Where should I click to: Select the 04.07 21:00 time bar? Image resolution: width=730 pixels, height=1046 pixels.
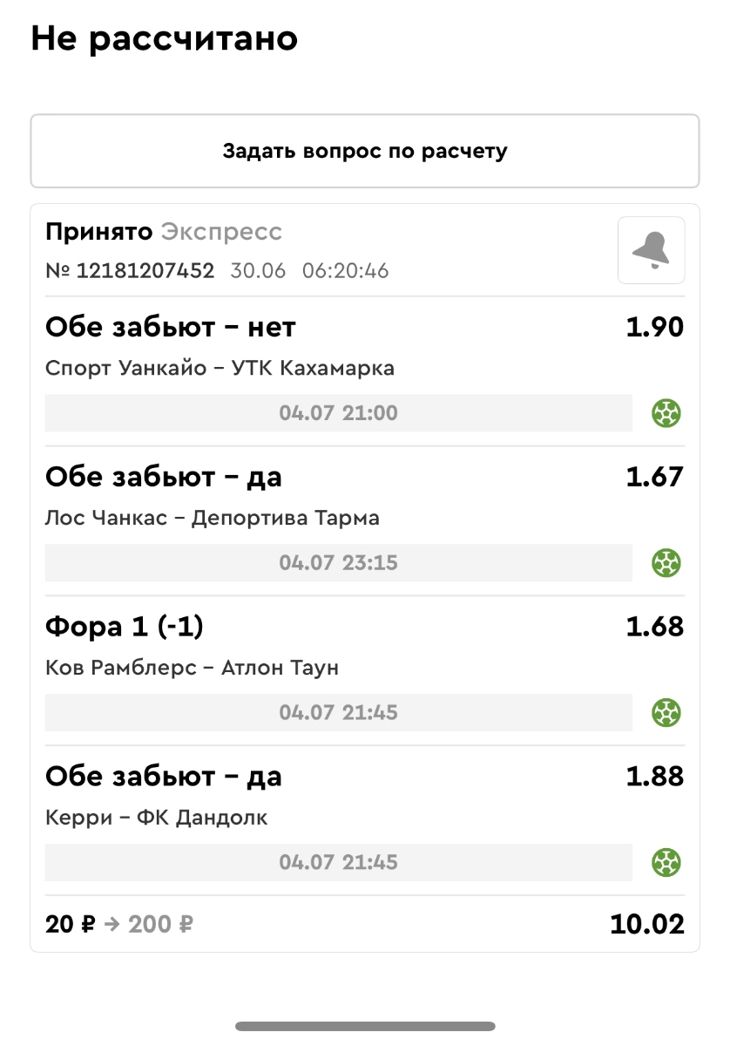coord(338,413)
